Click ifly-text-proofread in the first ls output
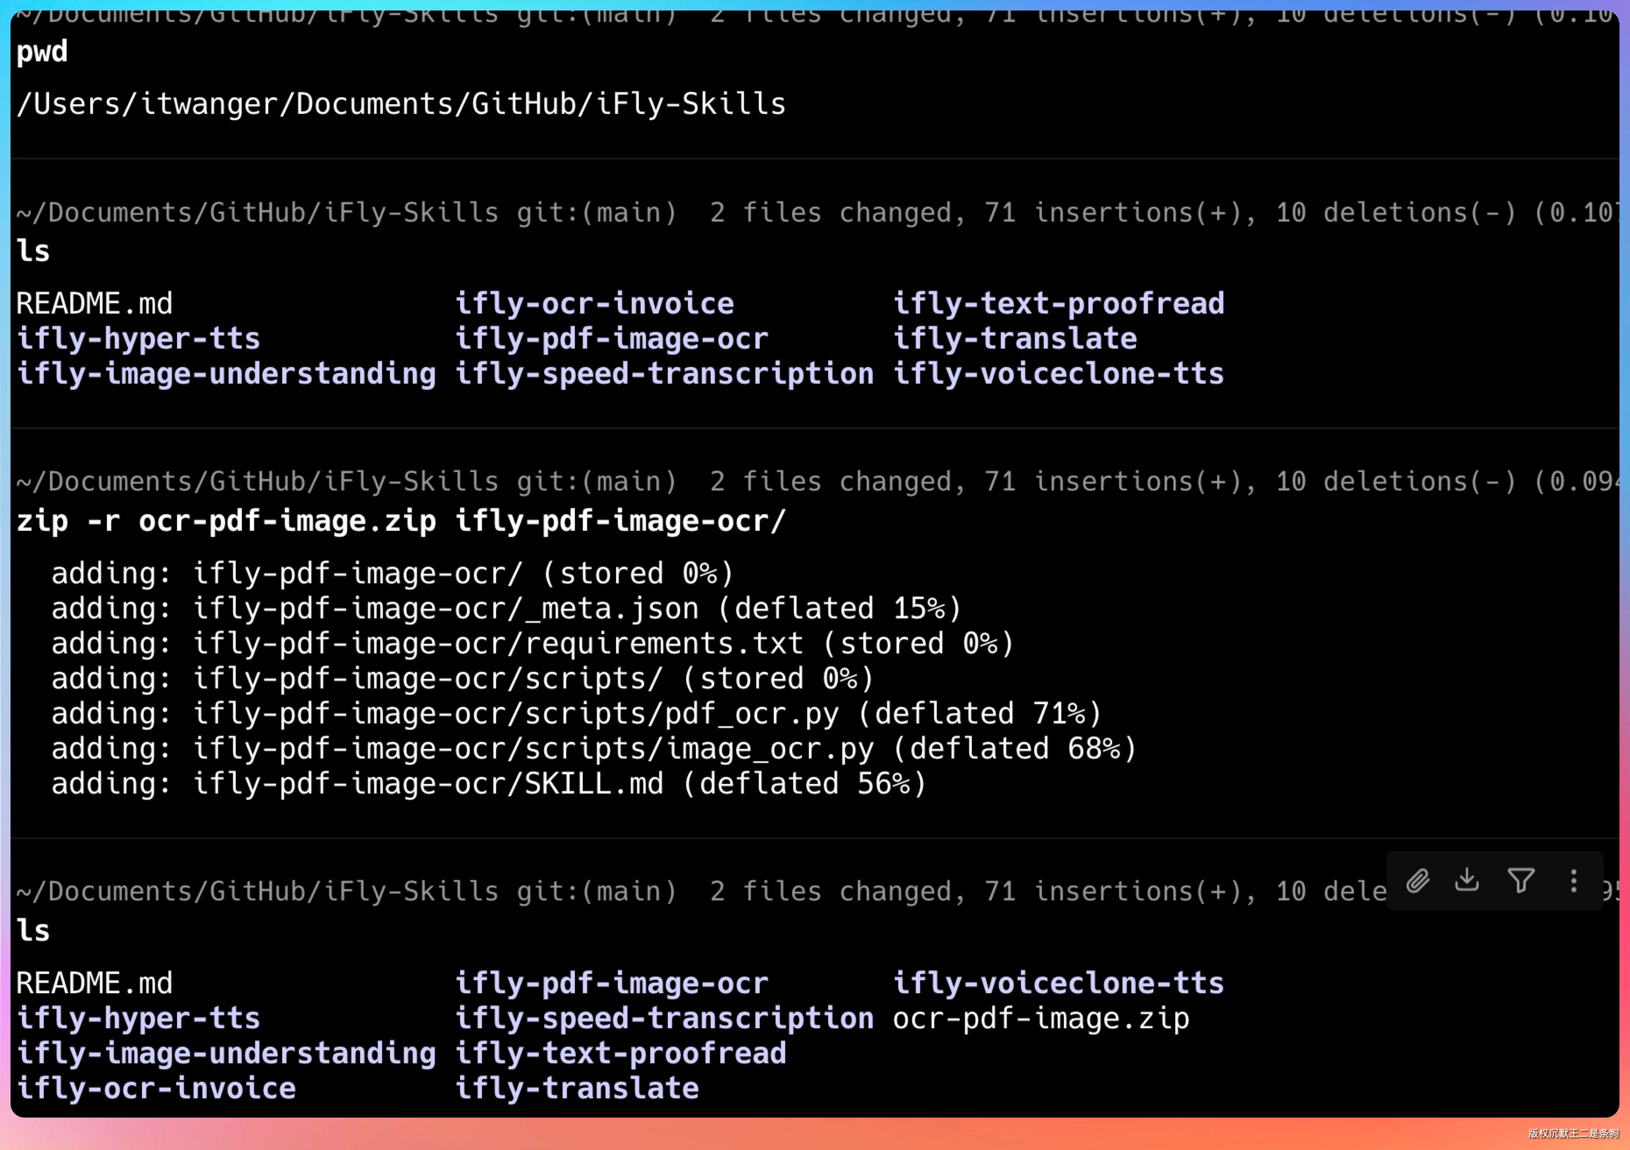The width and height of the screenshot is (1630, 1150). point(1058,303)
